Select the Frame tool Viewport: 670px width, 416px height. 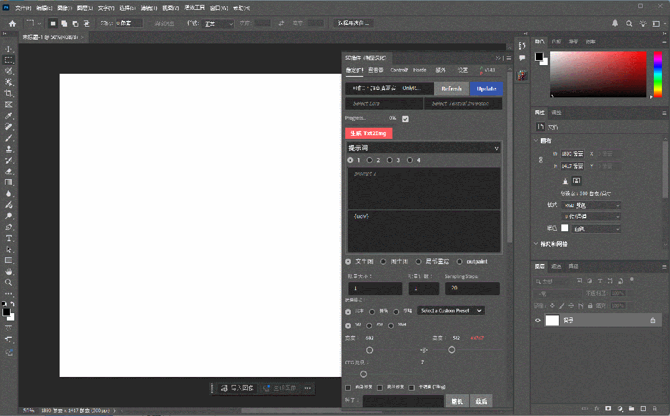[9, 105]
